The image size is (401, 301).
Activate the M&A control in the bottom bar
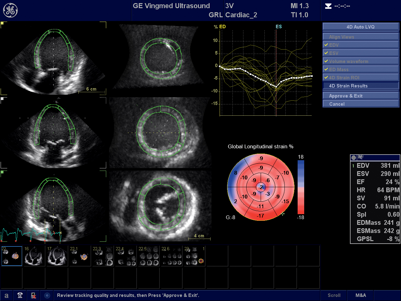tap(360, 295)
